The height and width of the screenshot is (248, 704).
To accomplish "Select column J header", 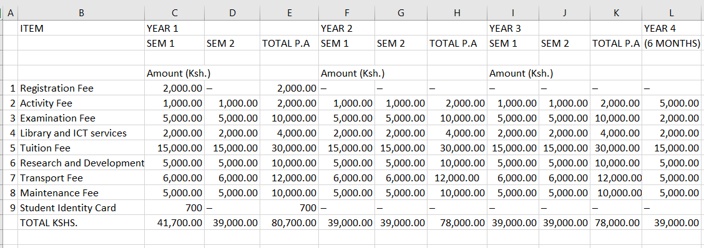I will click(x=564, y=13).
